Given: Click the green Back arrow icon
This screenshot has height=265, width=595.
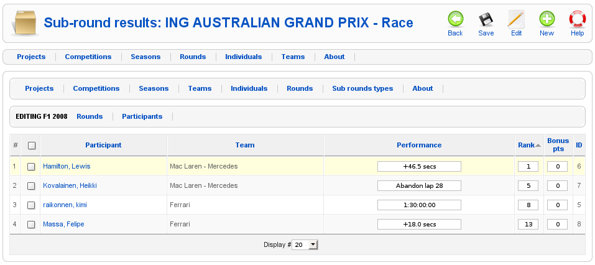Looking at the screenshot, I should pyautogui.click(x=455, y=19).
